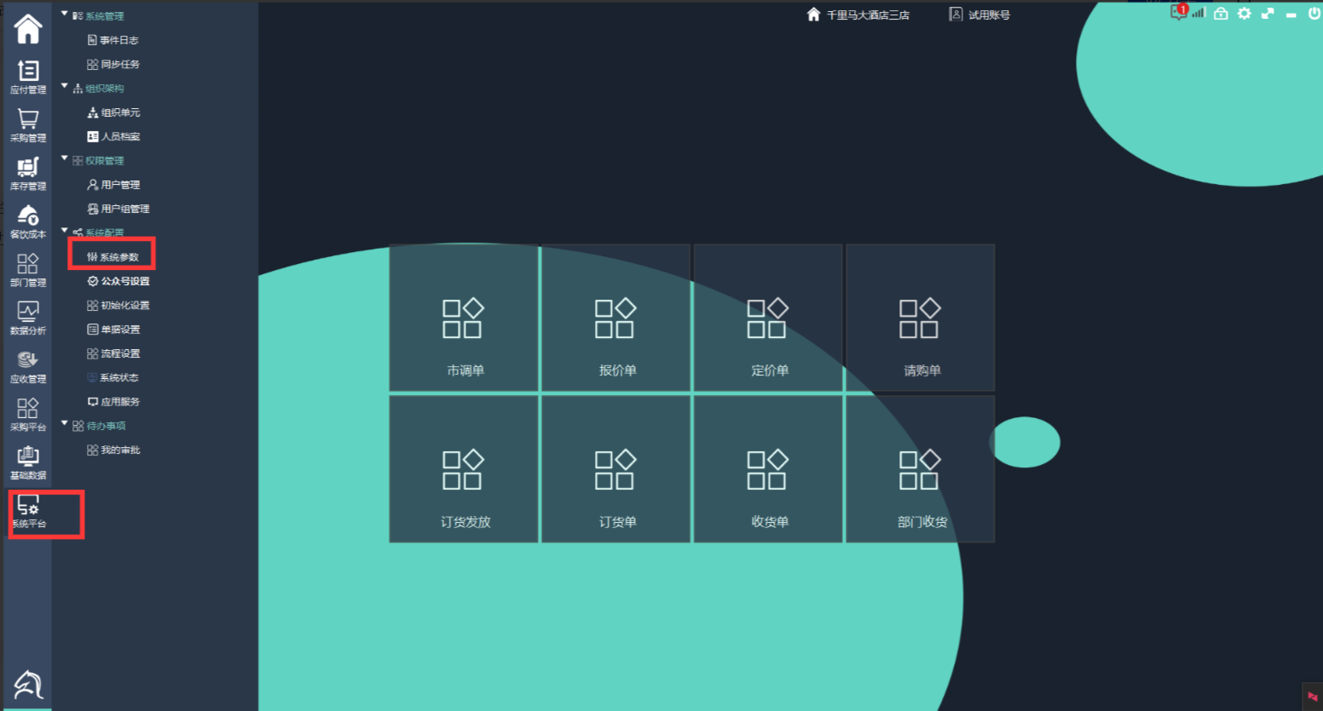This screenshot has height=711, width=1323.
Task: Open the 收货单 shortcut tile
Action: click(768, 470)
